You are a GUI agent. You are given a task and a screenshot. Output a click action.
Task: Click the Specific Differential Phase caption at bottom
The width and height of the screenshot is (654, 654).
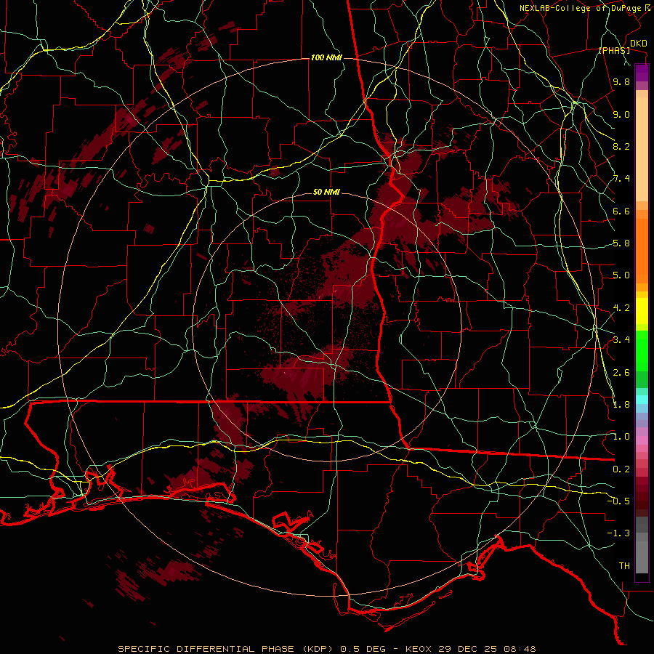point(326,649)
